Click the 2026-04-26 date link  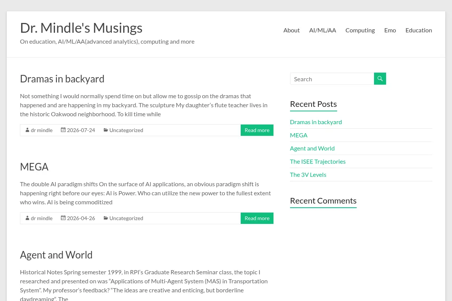pos(81,218)
